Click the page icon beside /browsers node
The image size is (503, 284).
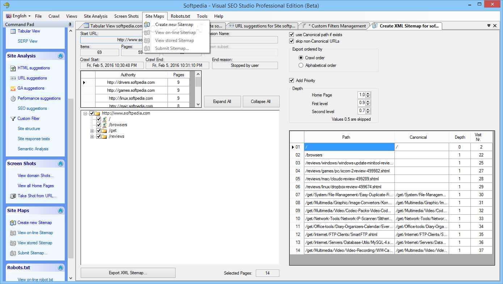(x=105, y=125)
